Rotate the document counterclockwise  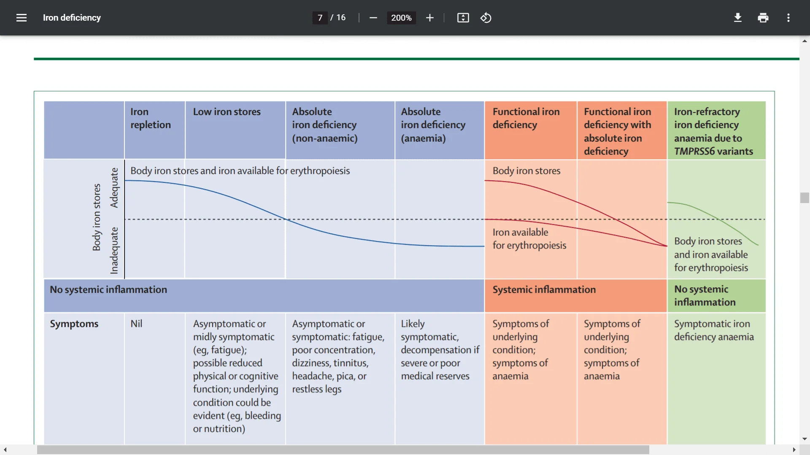[x=486, y=18]
